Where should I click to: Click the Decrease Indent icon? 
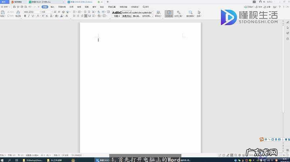coord(85,12)
